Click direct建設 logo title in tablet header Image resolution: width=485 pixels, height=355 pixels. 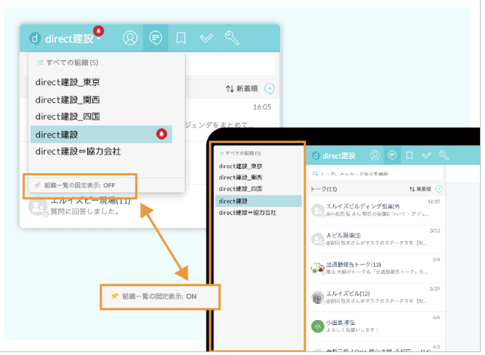tap(334, 156)
